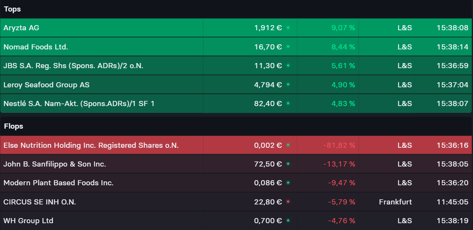Click the status dot next to Nomad Foods price
473x230 pixels.
[x=288, y=47]
